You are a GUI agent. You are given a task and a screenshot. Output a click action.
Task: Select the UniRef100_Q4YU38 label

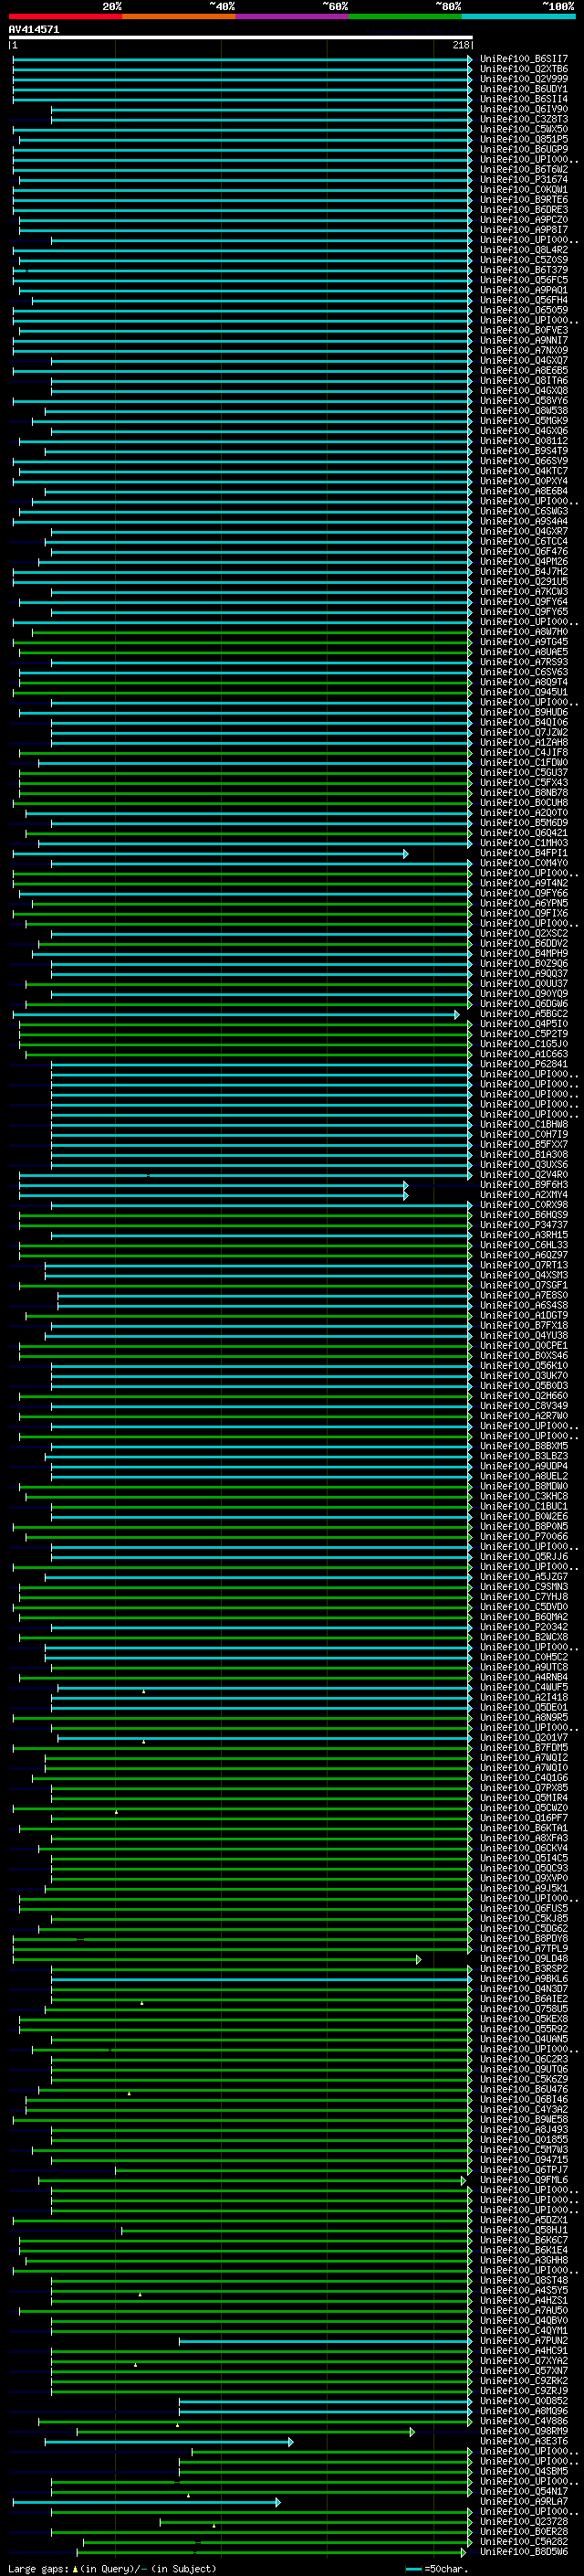(524, 1335)
